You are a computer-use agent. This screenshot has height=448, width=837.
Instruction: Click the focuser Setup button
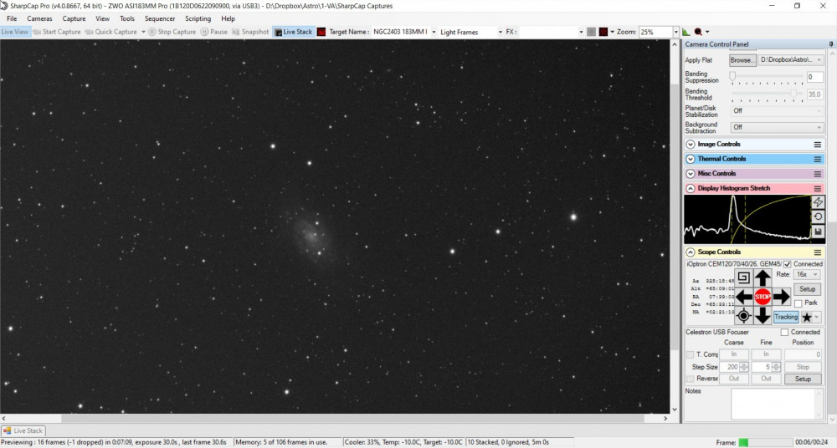803,379
